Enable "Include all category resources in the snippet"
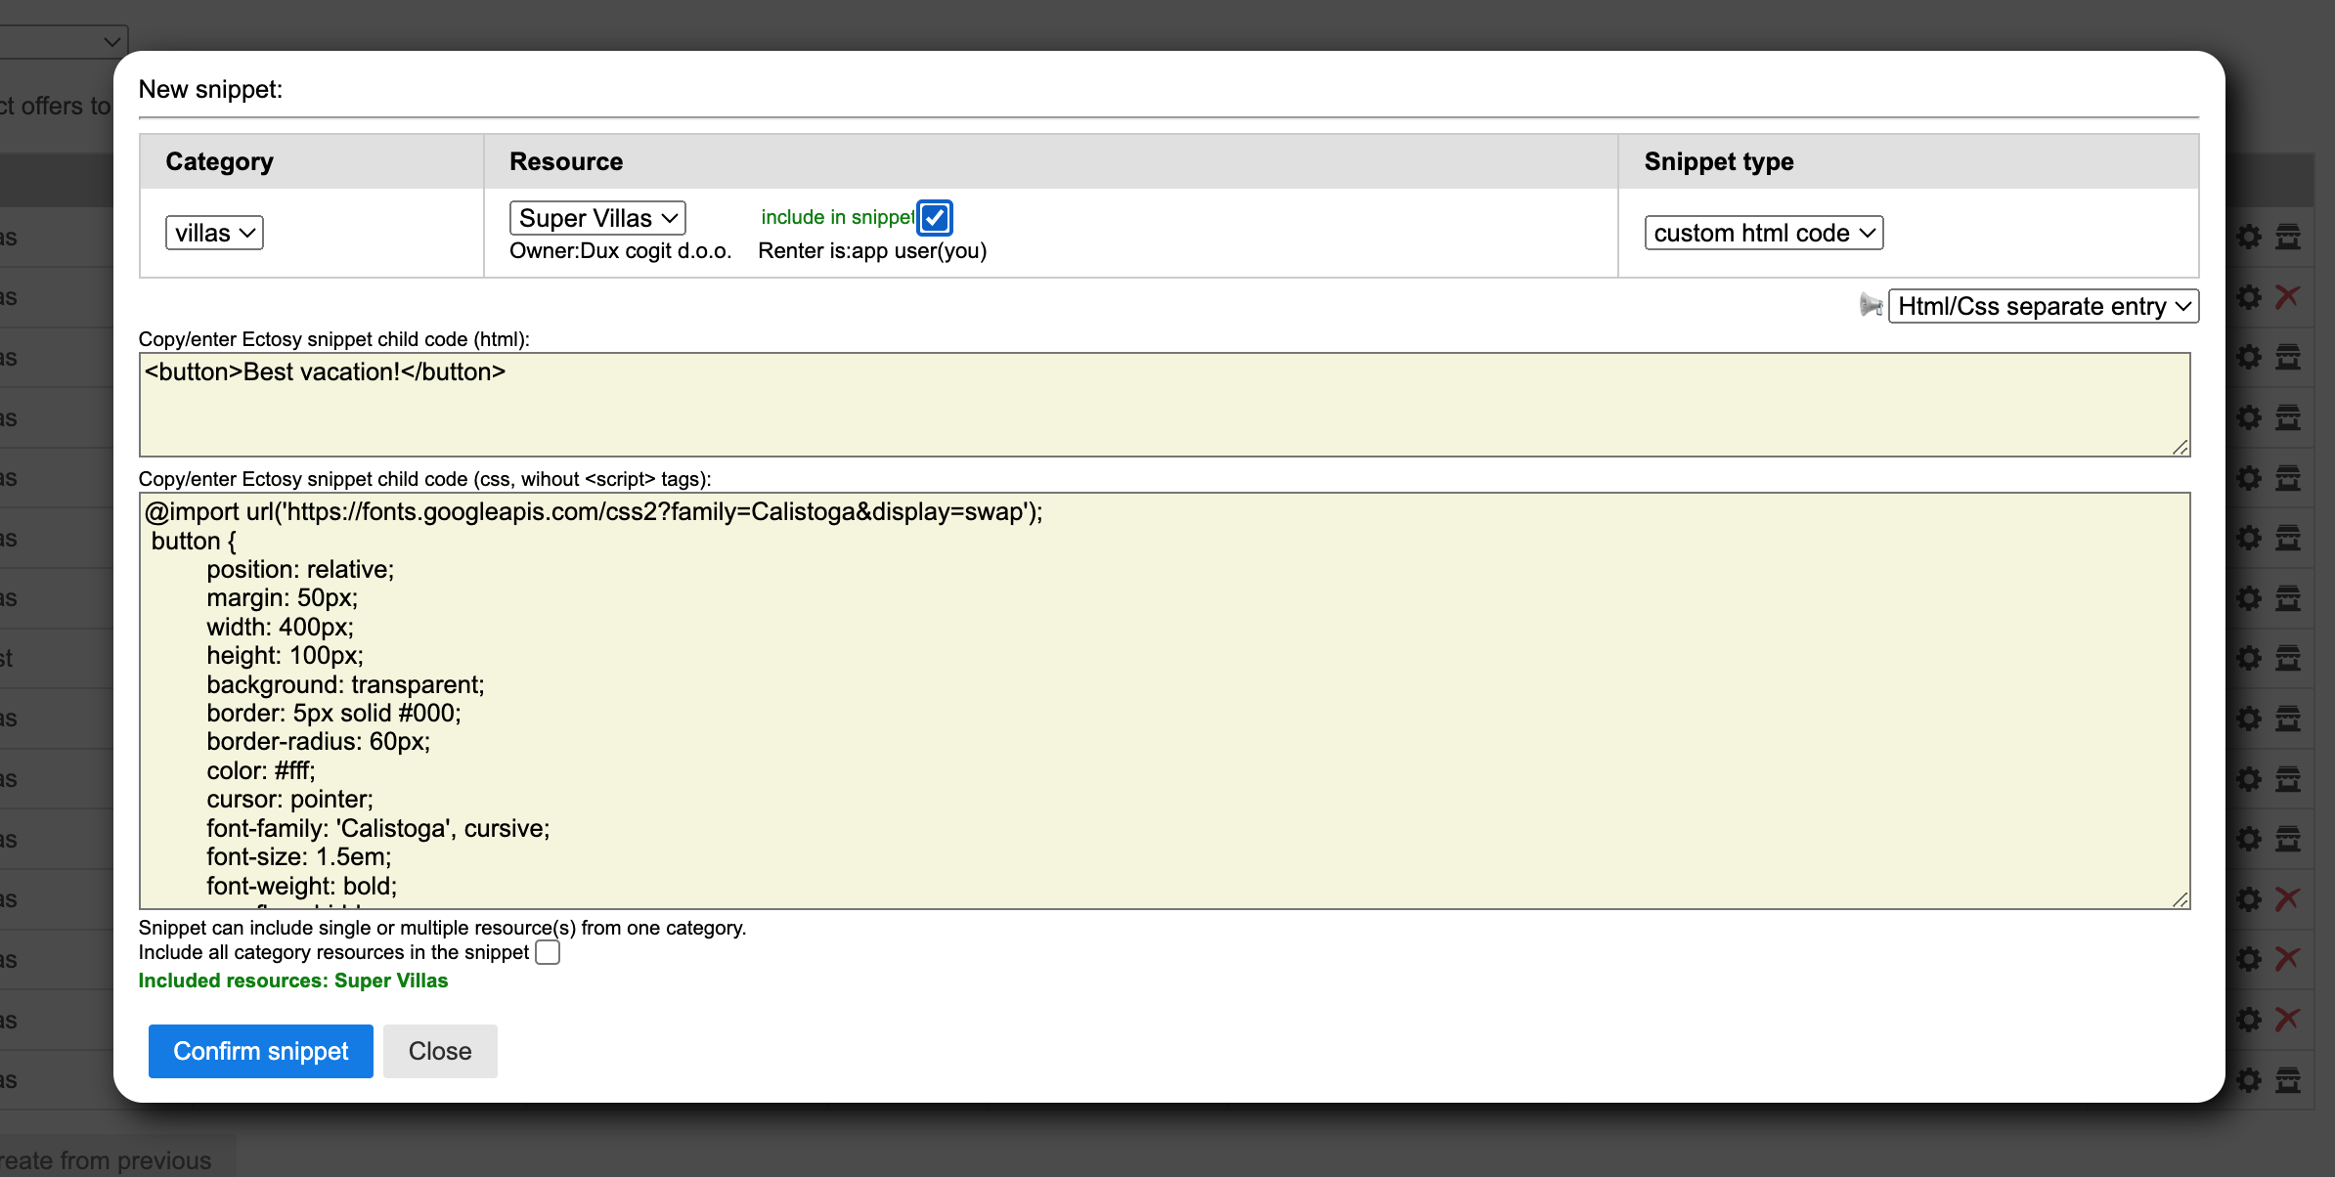Screen dimensions: 2335x1177 [548, 952]
